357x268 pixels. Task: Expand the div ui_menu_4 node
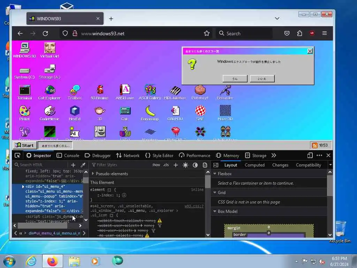point(23,187)
